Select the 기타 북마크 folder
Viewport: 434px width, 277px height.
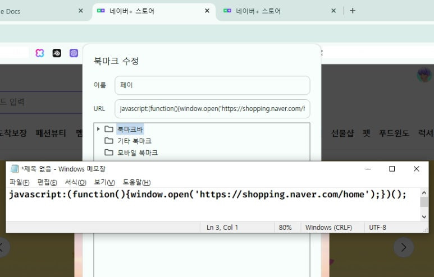coord(135,141)
